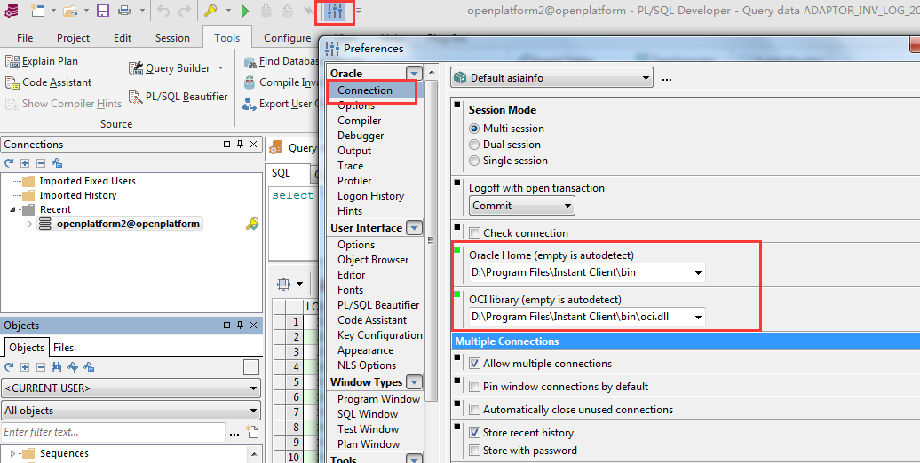The image size is (920, 463).
Task: Save using the purple floppy disk icon
Action: [103, 11]
